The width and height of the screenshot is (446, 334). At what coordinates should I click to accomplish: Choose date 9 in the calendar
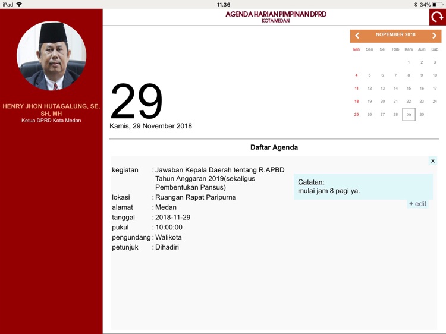click(422, 75)
